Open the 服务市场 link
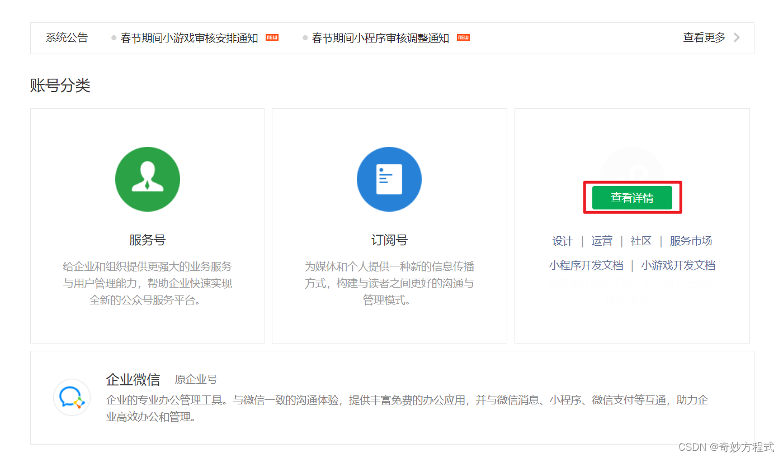This screenshot has width=783, height=458. pyautogui.click(x=691, y=241)
